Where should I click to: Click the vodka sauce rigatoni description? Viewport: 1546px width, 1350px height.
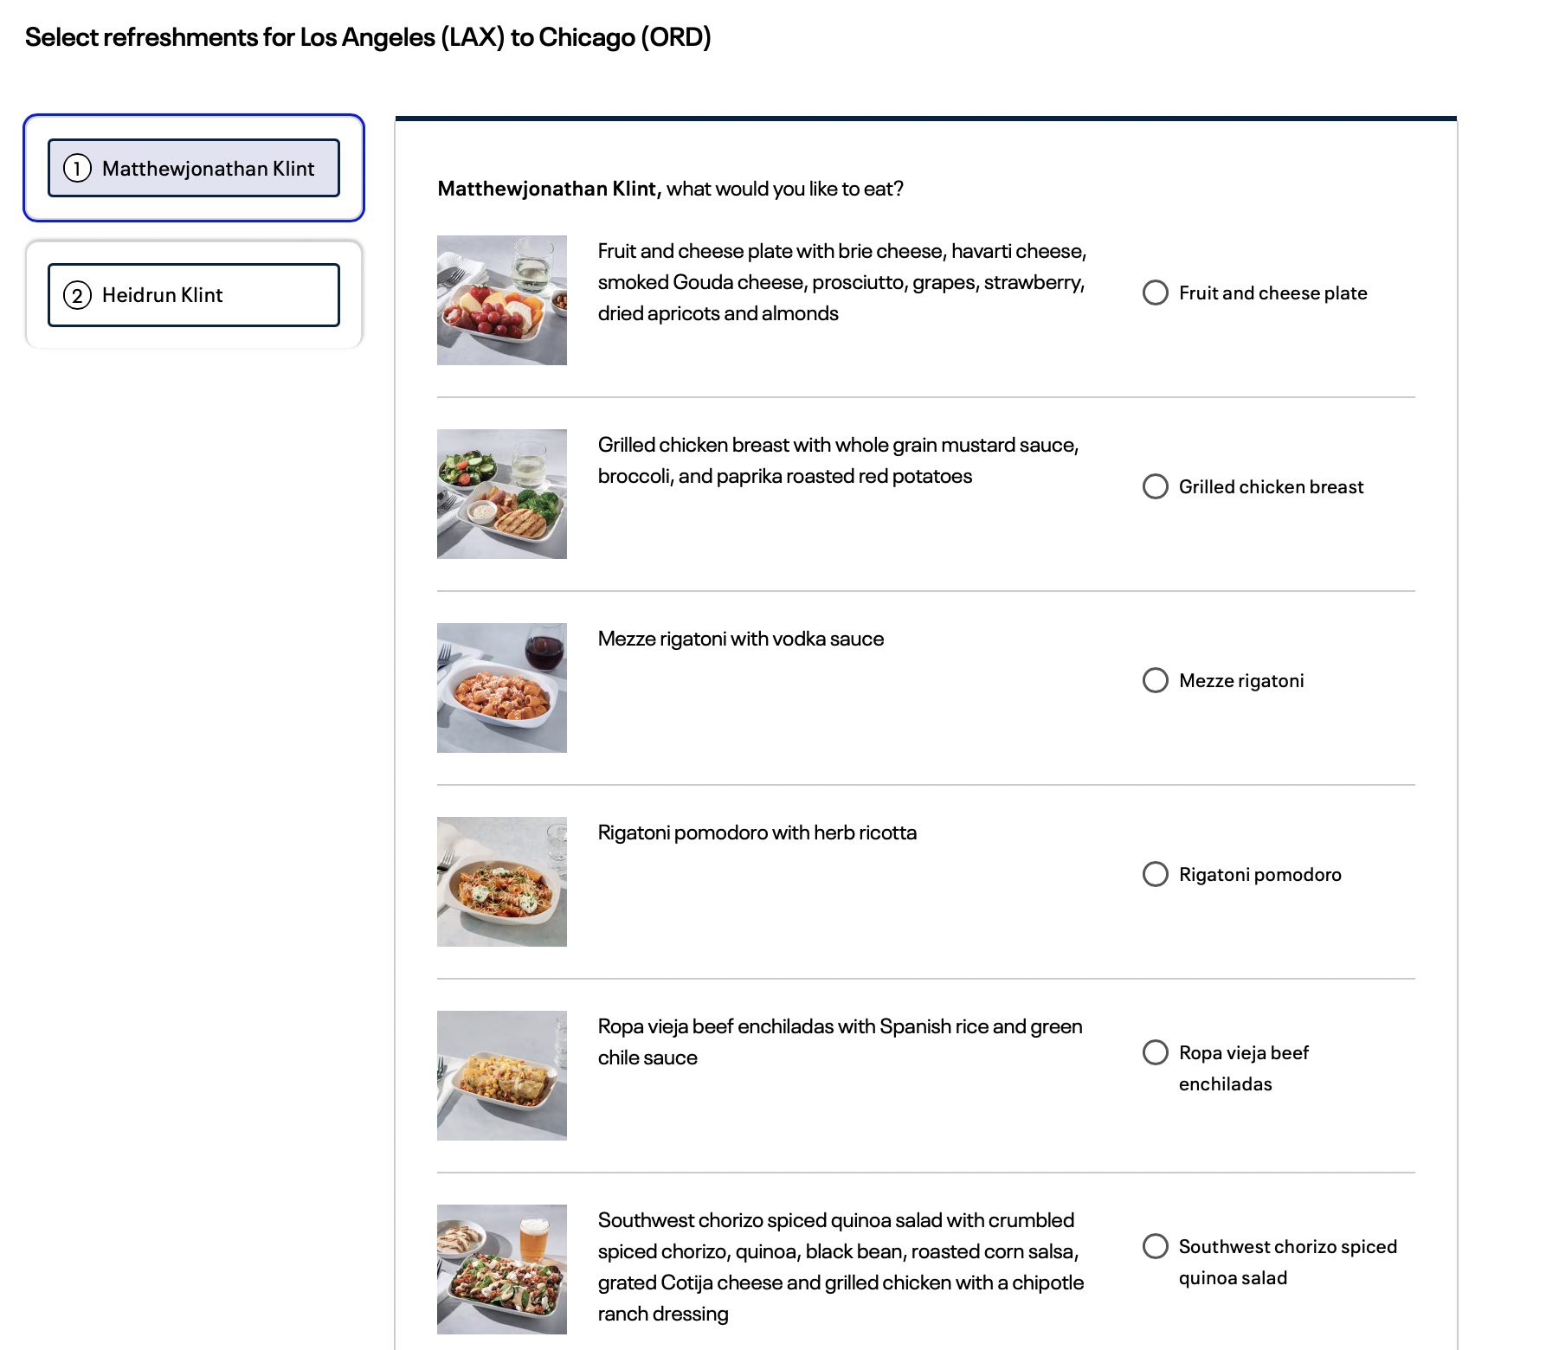(741, 639)
